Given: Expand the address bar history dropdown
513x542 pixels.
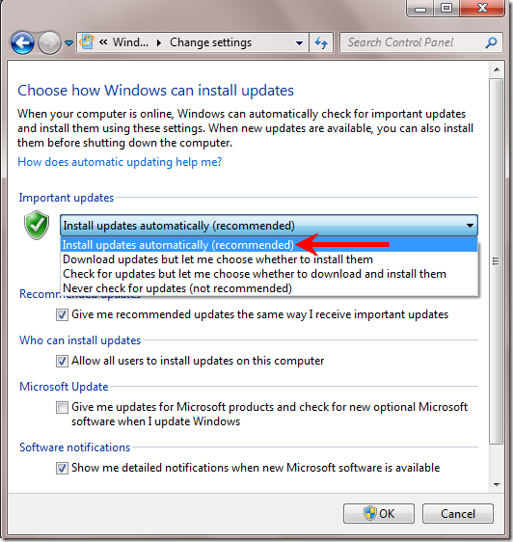Looking at the screenshot, I should tap(299, 43).
